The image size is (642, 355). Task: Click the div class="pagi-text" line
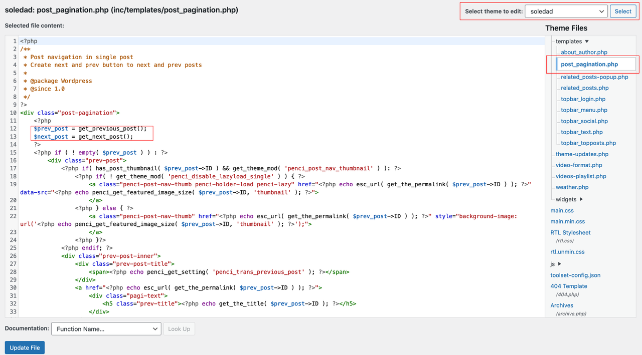tap(128, 296)
